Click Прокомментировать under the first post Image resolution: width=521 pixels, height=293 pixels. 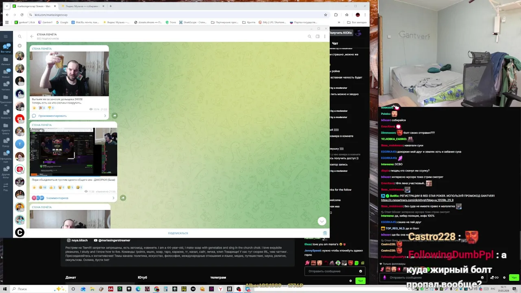(53, 116)
